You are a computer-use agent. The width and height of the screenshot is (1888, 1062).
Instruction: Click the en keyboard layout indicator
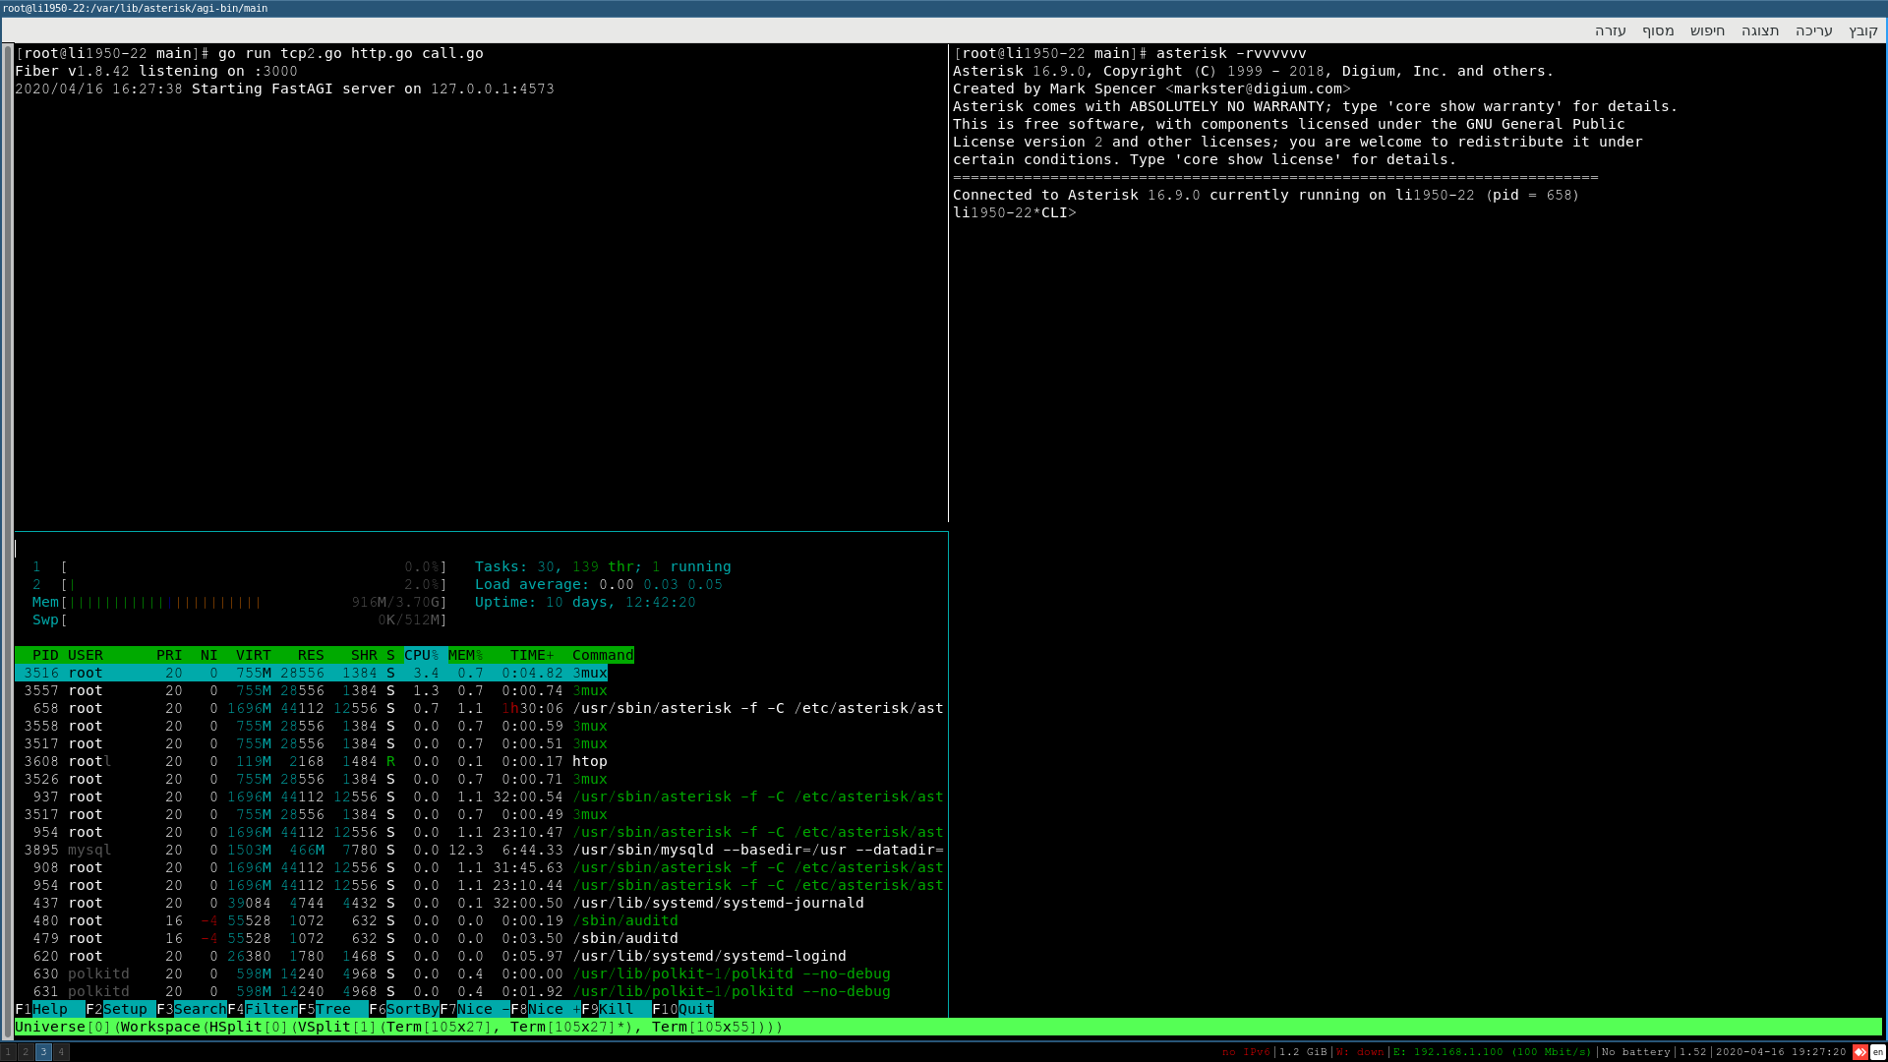1877,1052
